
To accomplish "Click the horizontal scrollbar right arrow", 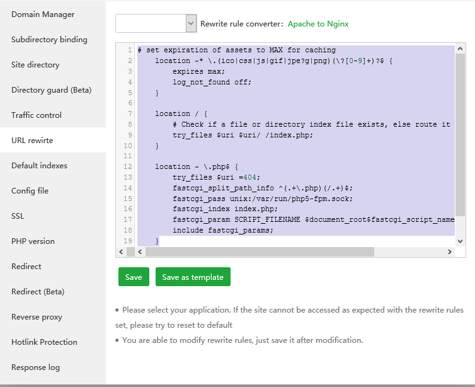I will pos(450,251).
